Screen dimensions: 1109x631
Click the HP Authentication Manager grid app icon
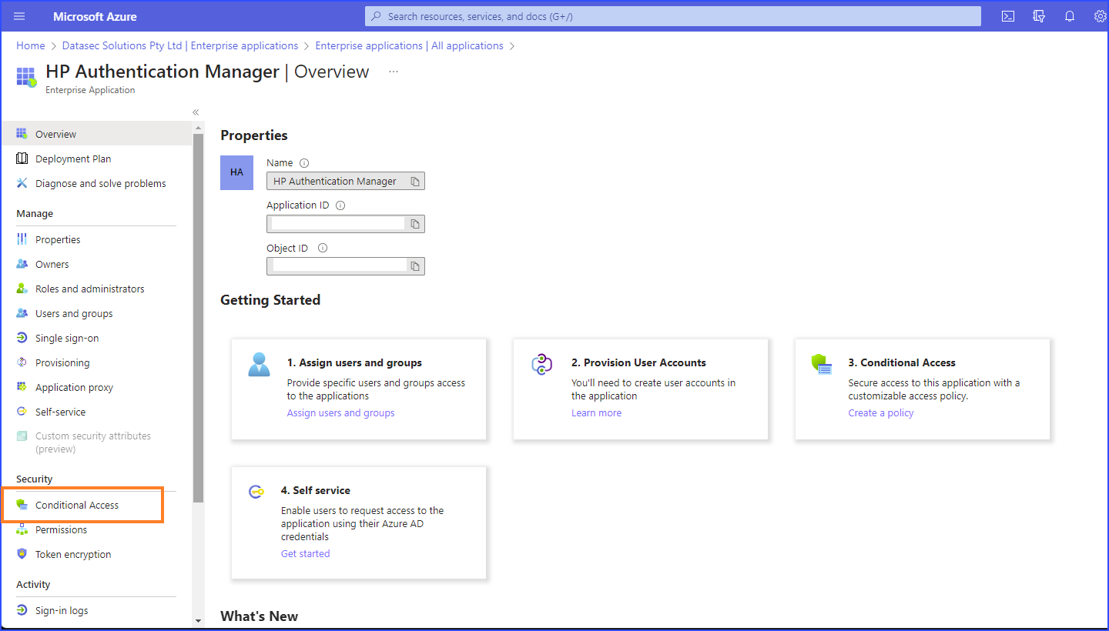26,78
